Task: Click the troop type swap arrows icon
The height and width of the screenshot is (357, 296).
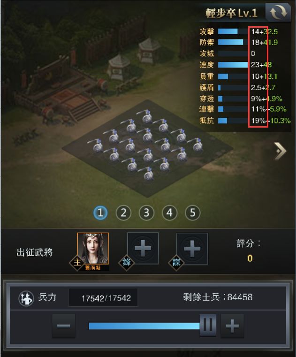Action: 278,12
